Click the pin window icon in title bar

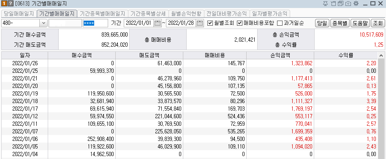click(326, 3)
